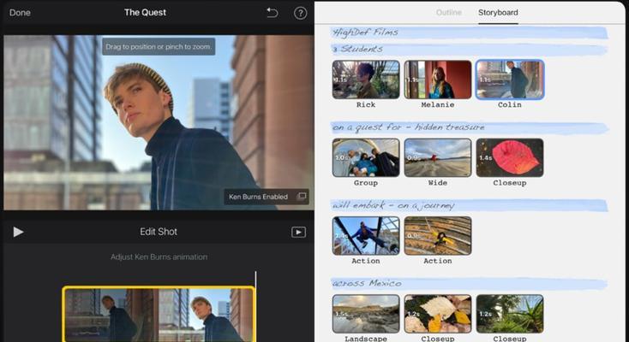Edit the 'HighDef Films' title line
The width and height of the screenshot is (629, 342).
pos(469,32)
